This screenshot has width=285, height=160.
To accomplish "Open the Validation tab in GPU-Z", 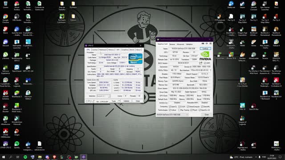I will (x=189, y=44).
